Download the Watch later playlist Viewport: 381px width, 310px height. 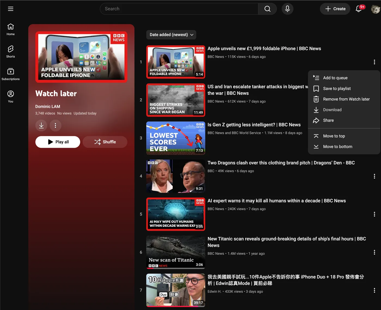(41, 125)
